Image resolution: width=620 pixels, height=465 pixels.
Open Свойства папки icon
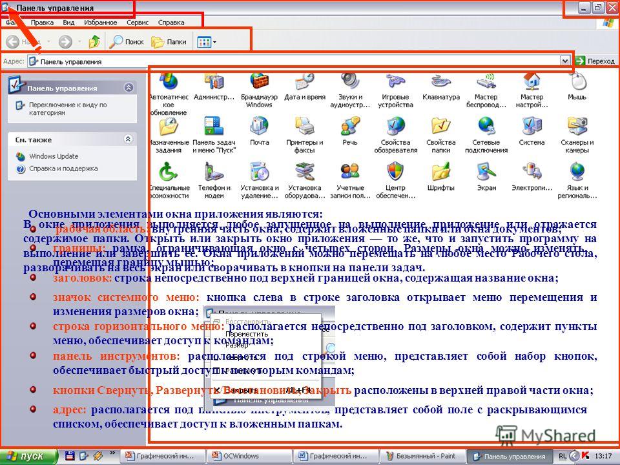[x=441, y=127]
